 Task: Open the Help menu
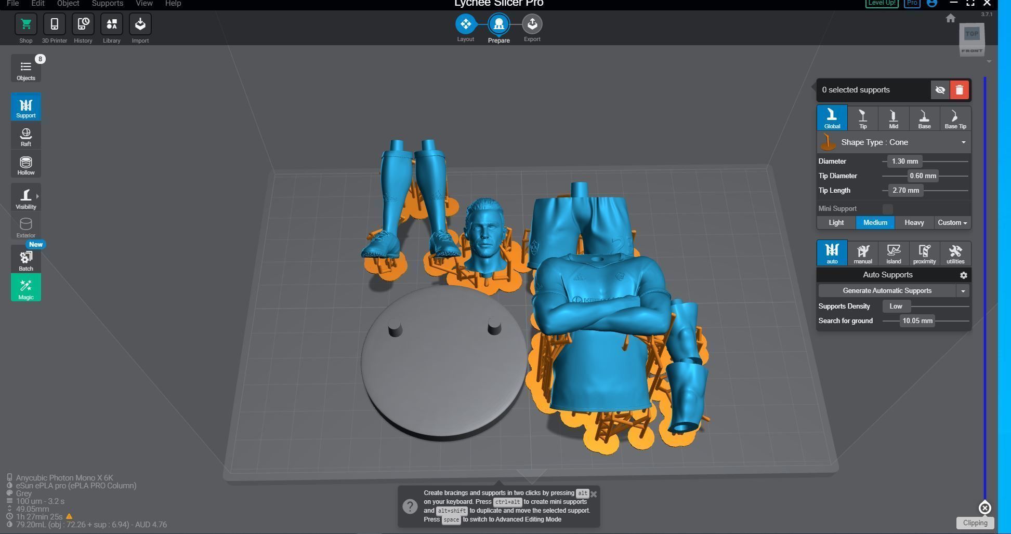173,4
